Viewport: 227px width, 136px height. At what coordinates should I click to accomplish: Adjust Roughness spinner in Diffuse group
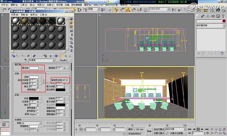[64, 68]
